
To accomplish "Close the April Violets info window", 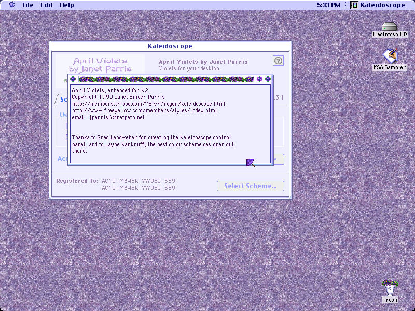I will click(x=73, y=79).
